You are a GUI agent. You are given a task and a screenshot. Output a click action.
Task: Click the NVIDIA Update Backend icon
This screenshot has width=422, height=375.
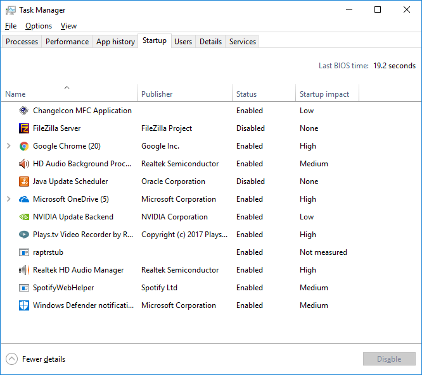(x=23, y=217)
